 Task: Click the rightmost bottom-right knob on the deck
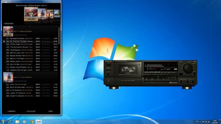pyautogui.click(x=193, y=82)
